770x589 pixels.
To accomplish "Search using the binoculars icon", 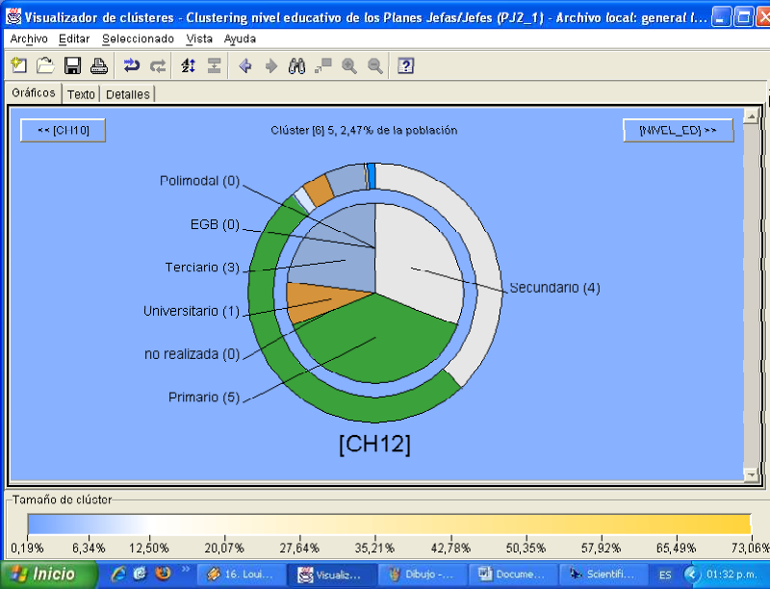I will (x=297, y=65).
